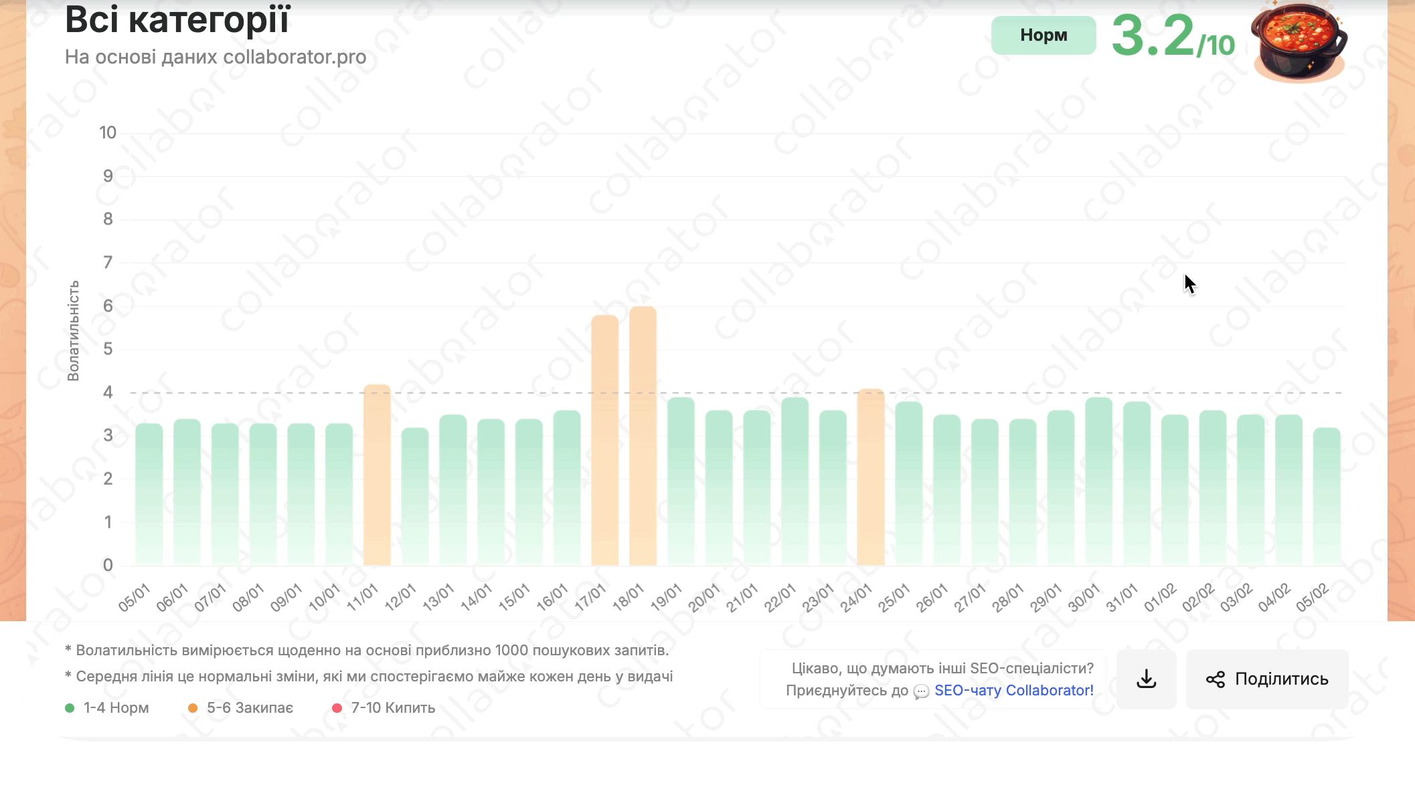Click the dashed average line at 4
The height and width of the screenshot is (789, 1415).
tap(736, 392)
